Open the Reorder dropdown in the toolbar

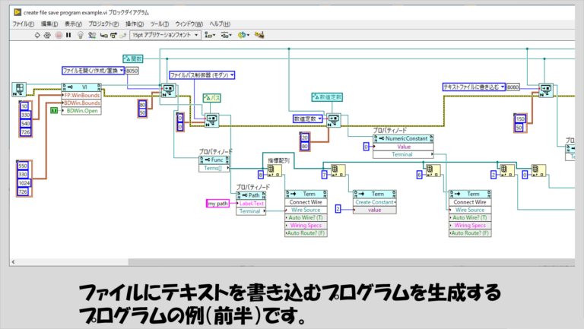[243, 36]
